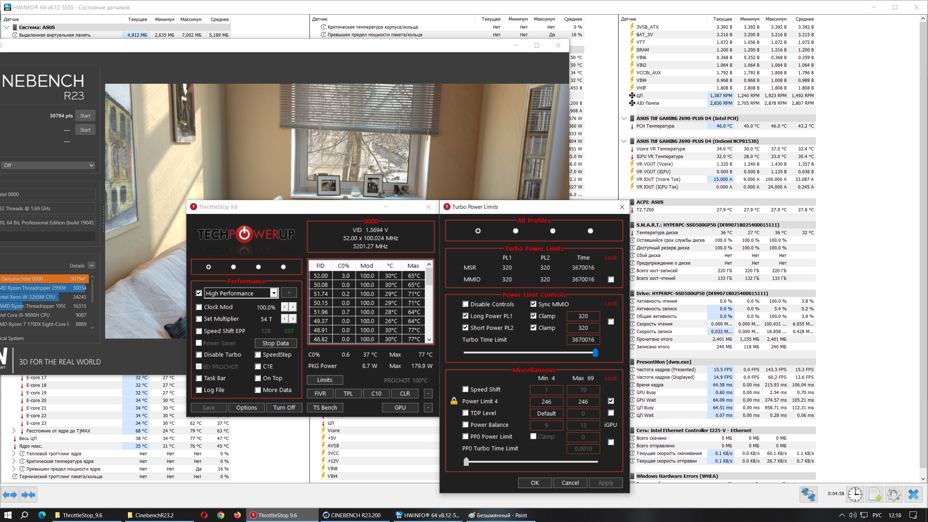Switch to CINEBENCH R23.200 in the taskbar
928x522 pixels.
[352, 515]
